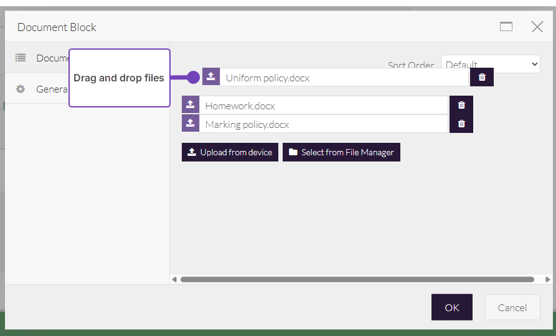Delete the Uniform policy.docx document
Viewport: 556px width, 336px height.
coord(482,78)
